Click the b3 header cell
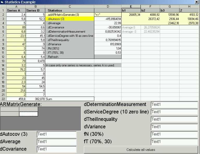The height and width of the screenshot is (154, 200). [170, 10]
